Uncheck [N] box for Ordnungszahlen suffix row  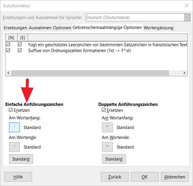[8, 50]
